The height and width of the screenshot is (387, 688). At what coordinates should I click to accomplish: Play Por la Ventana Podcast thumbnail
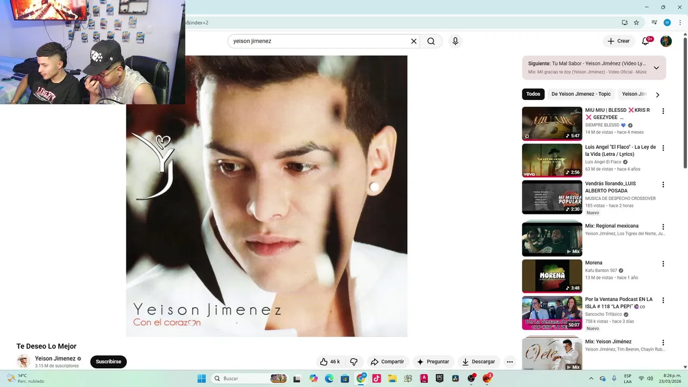tap(552, 313)
